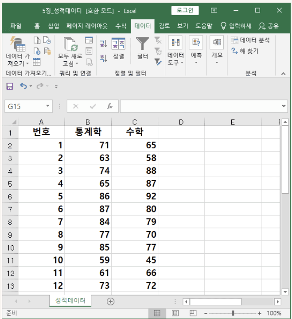Viewport: 292px width, 319px height.
Task: Add a new sheet with plus icon
Action: [x=111, y=301]
